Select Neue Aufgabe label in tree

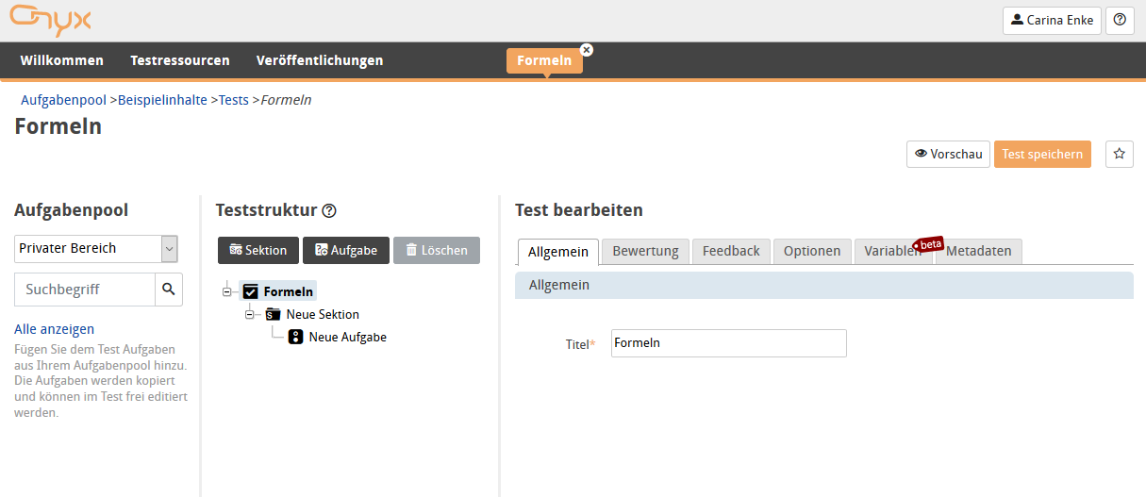[x=347, y=337]
